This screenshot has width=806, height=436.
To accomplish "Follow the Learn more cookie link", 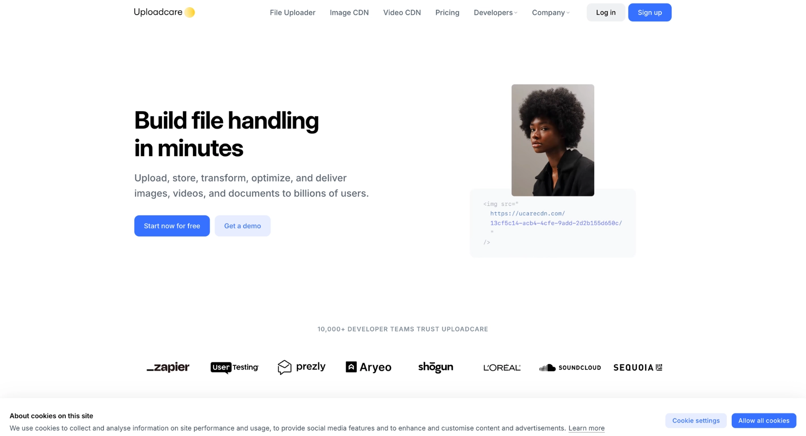I will (587, 428).
